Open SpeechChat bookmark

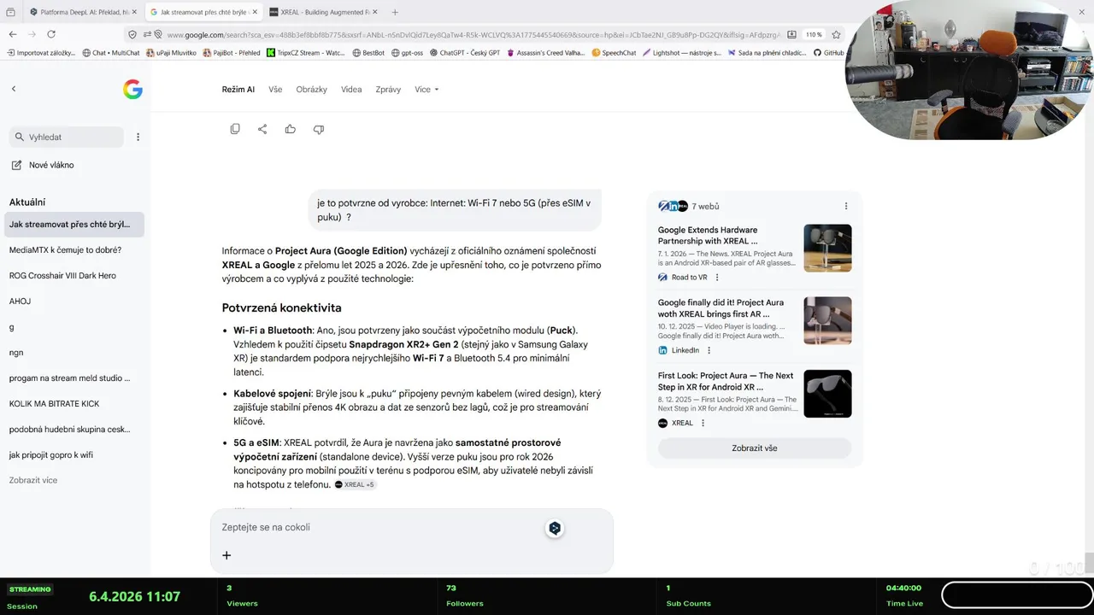614,52
